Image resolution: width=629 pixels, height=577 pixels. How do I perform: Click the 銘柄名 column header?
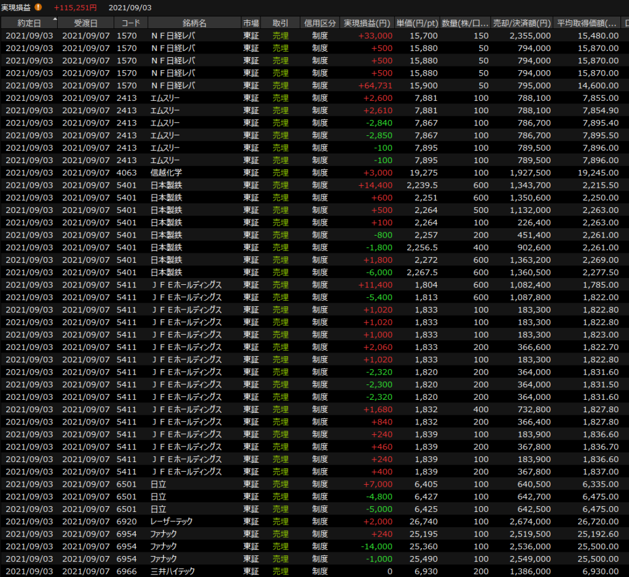point(194,23)
